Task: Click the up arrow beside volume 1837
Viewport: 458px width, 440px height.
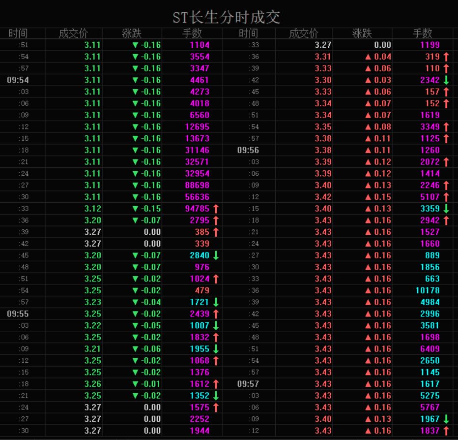Action: (446, 431)
